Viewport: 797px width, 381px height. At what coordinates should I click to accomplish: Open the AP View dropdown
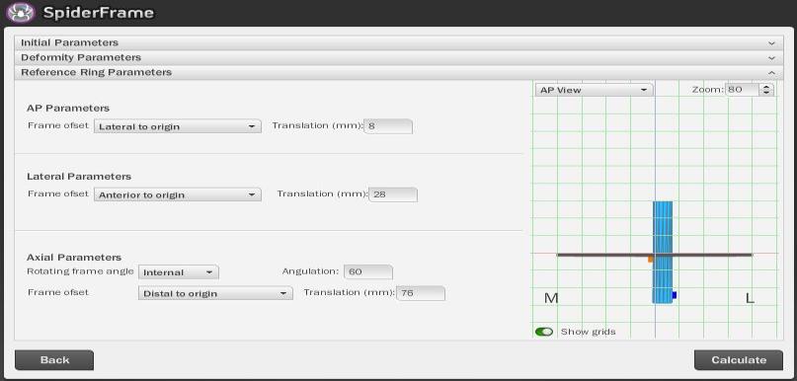click(594, 90)
